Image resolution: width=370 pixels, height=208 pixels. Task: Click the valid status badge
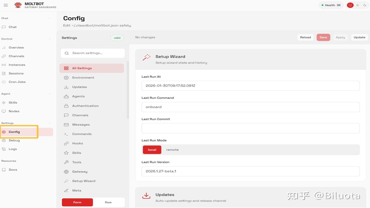point(117,38)
